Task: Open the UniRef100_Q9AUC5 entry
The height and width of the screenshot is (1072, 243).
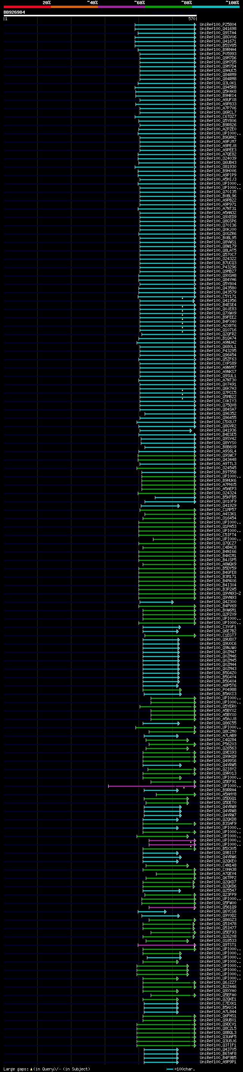Action: [218, 70]
